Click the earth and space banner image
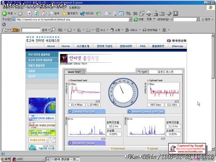The width and height of the screenshot is (216, 162). tap(42, 105)
